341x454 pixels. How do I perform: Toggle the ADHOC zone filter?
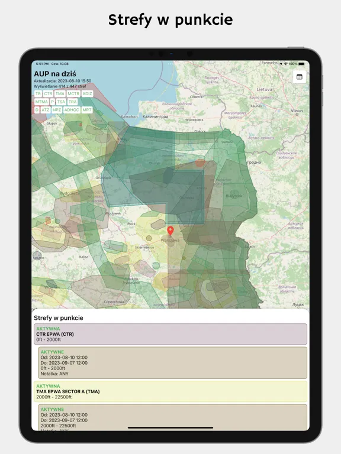pos(72,110)
